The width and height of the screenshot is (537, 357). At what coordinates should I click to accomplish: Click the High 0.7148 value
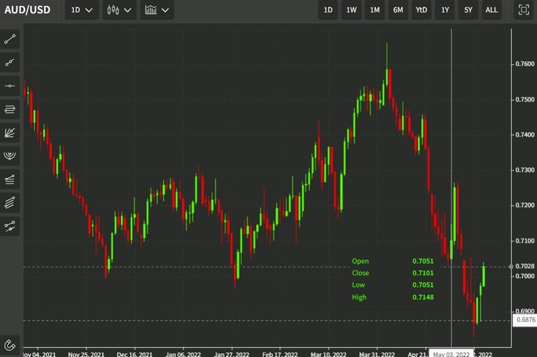click(423, 297)
